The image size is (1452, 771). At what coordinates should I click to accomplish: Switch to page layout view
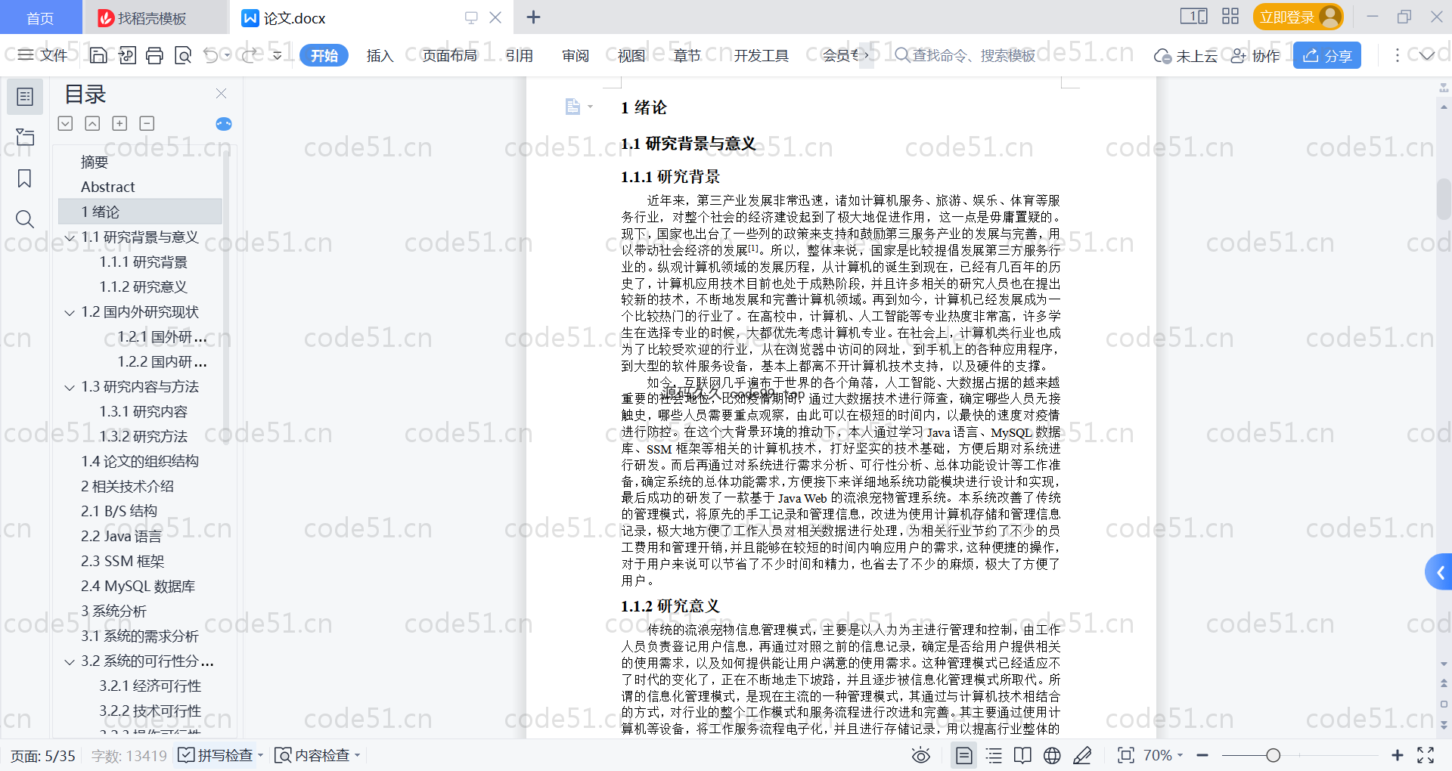pos(964,755)
